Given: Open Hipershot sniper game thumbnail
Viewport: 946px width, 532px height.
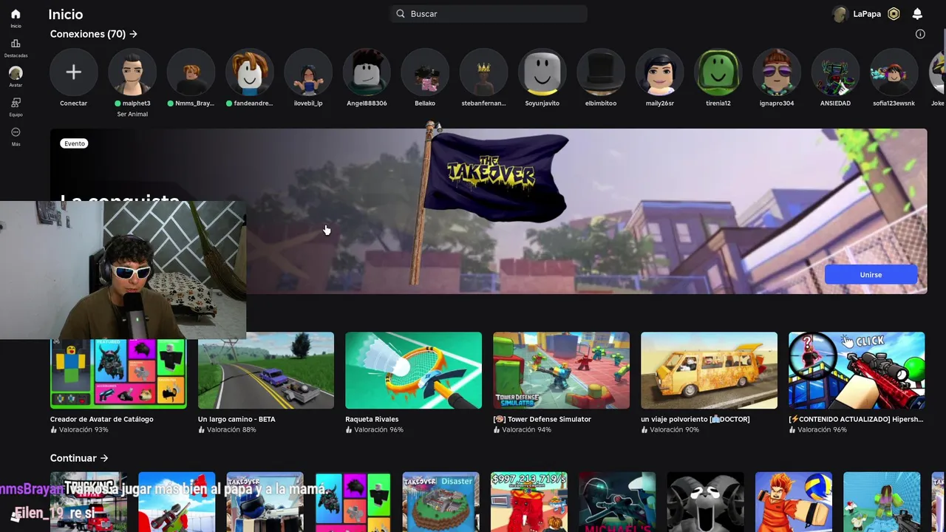Looking at the screenshot, I should 857,370.
